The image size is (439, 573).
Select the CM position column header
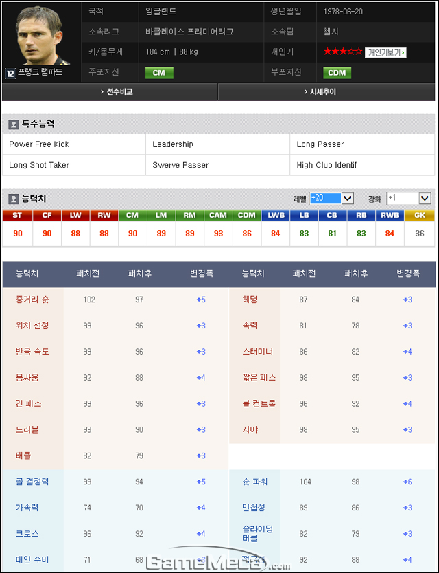(132, 215)
